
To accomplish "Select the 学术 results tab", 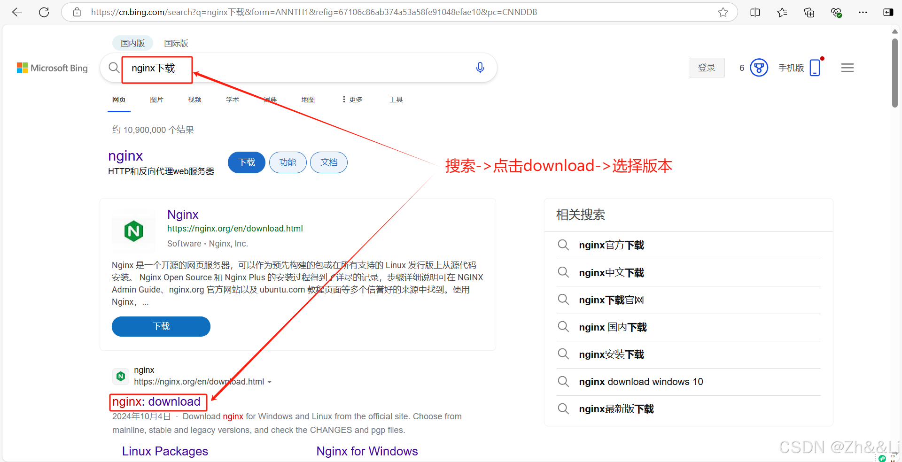I will 233,100.
